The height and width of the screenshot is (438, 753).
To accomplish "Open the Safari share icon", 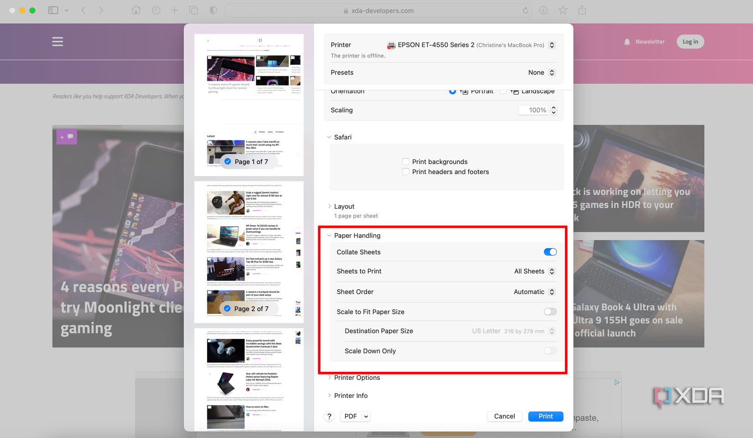I will point(582,10).
